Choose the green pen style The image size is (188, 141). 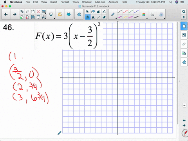[x=131, y=12]
